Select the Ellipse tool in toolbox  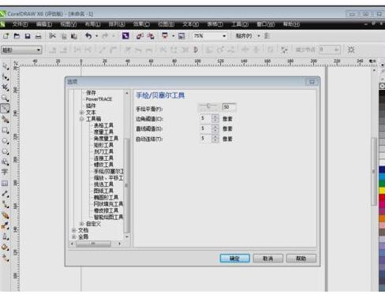(x=6, y=141)
